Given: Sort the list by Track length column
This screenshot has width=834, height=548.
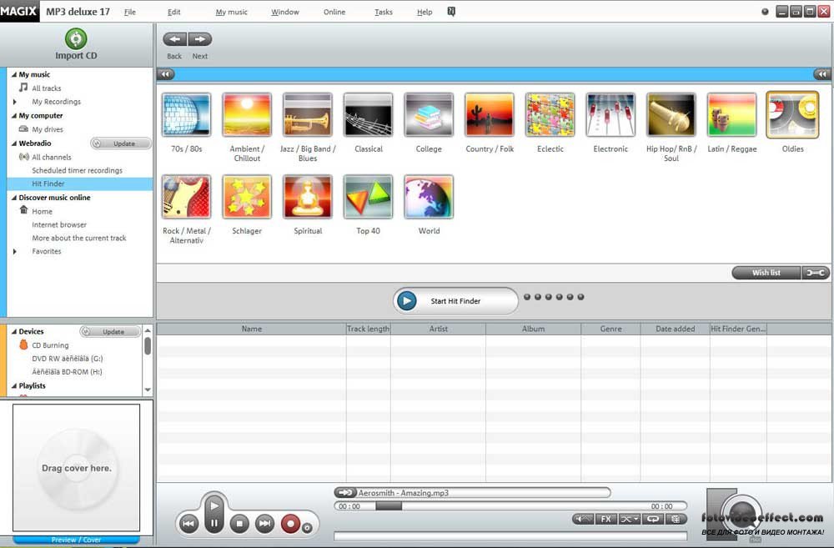Looking at the screenshot, I should pos(368,329).
